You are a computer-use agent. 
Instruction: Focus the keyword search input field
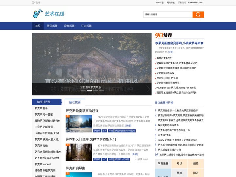(x=168, y=15)
